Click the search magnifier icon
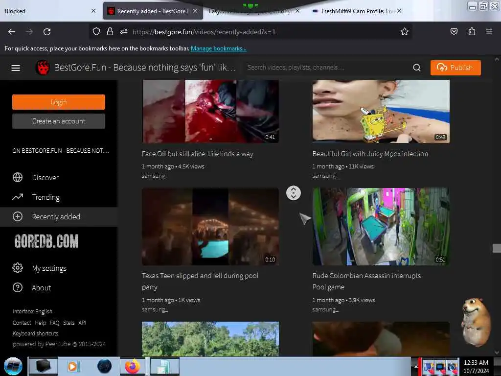 coord(417,68)
